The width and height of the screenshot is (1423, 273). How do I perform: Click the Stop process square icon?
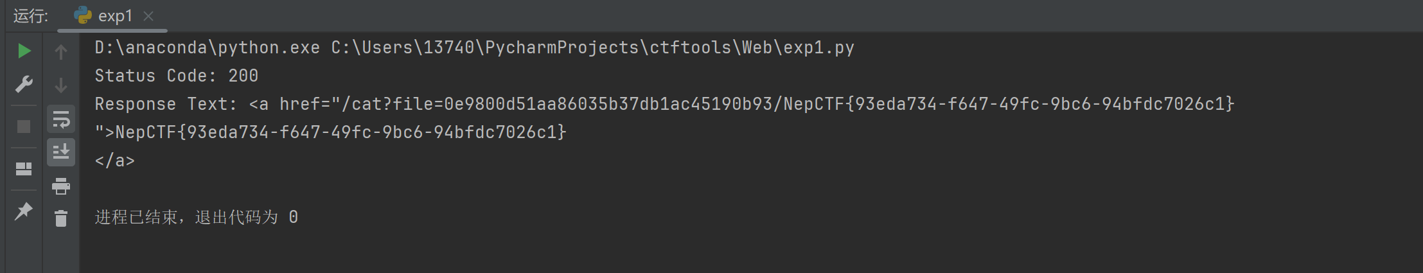pyautogui.click(x=24, y=127)
